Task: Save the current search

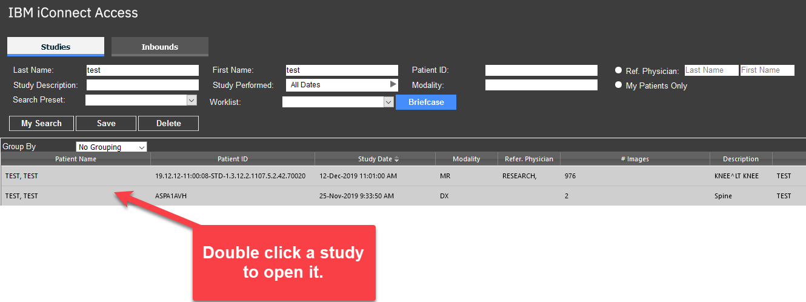Action: pos(106,123)
